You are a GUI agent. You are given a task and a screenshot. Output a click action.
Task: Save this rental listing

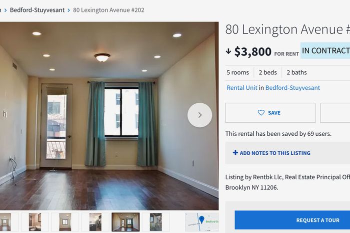click(x=270, y=113)
